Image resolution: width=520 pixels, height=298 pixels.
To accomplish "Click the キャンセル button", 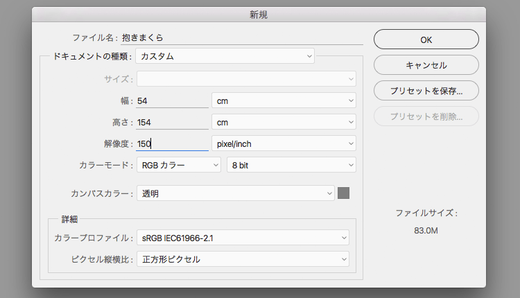I will pyautogui.click(x=426, y=65).
